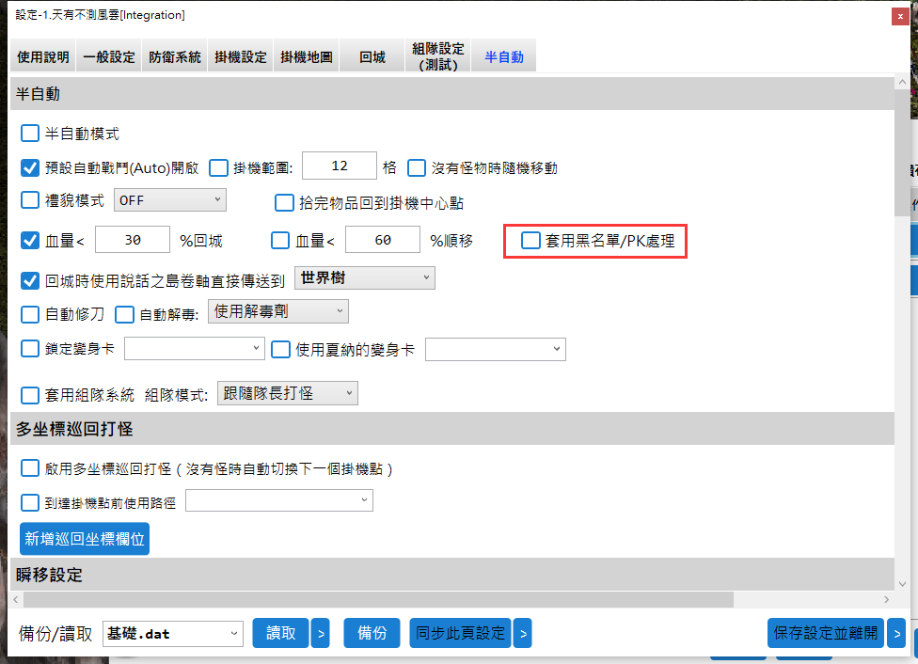Click 同步此頁設定 button
This screenshot has height=664, width=918.
pyautogui.click(x=460, y=633)
